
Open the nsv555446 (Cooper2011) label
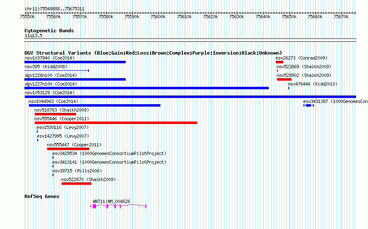coord(62,119)
